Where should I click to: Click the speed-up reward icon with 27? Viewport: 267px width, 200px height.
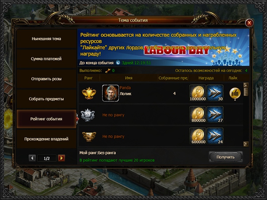click(x=215, y=115)
